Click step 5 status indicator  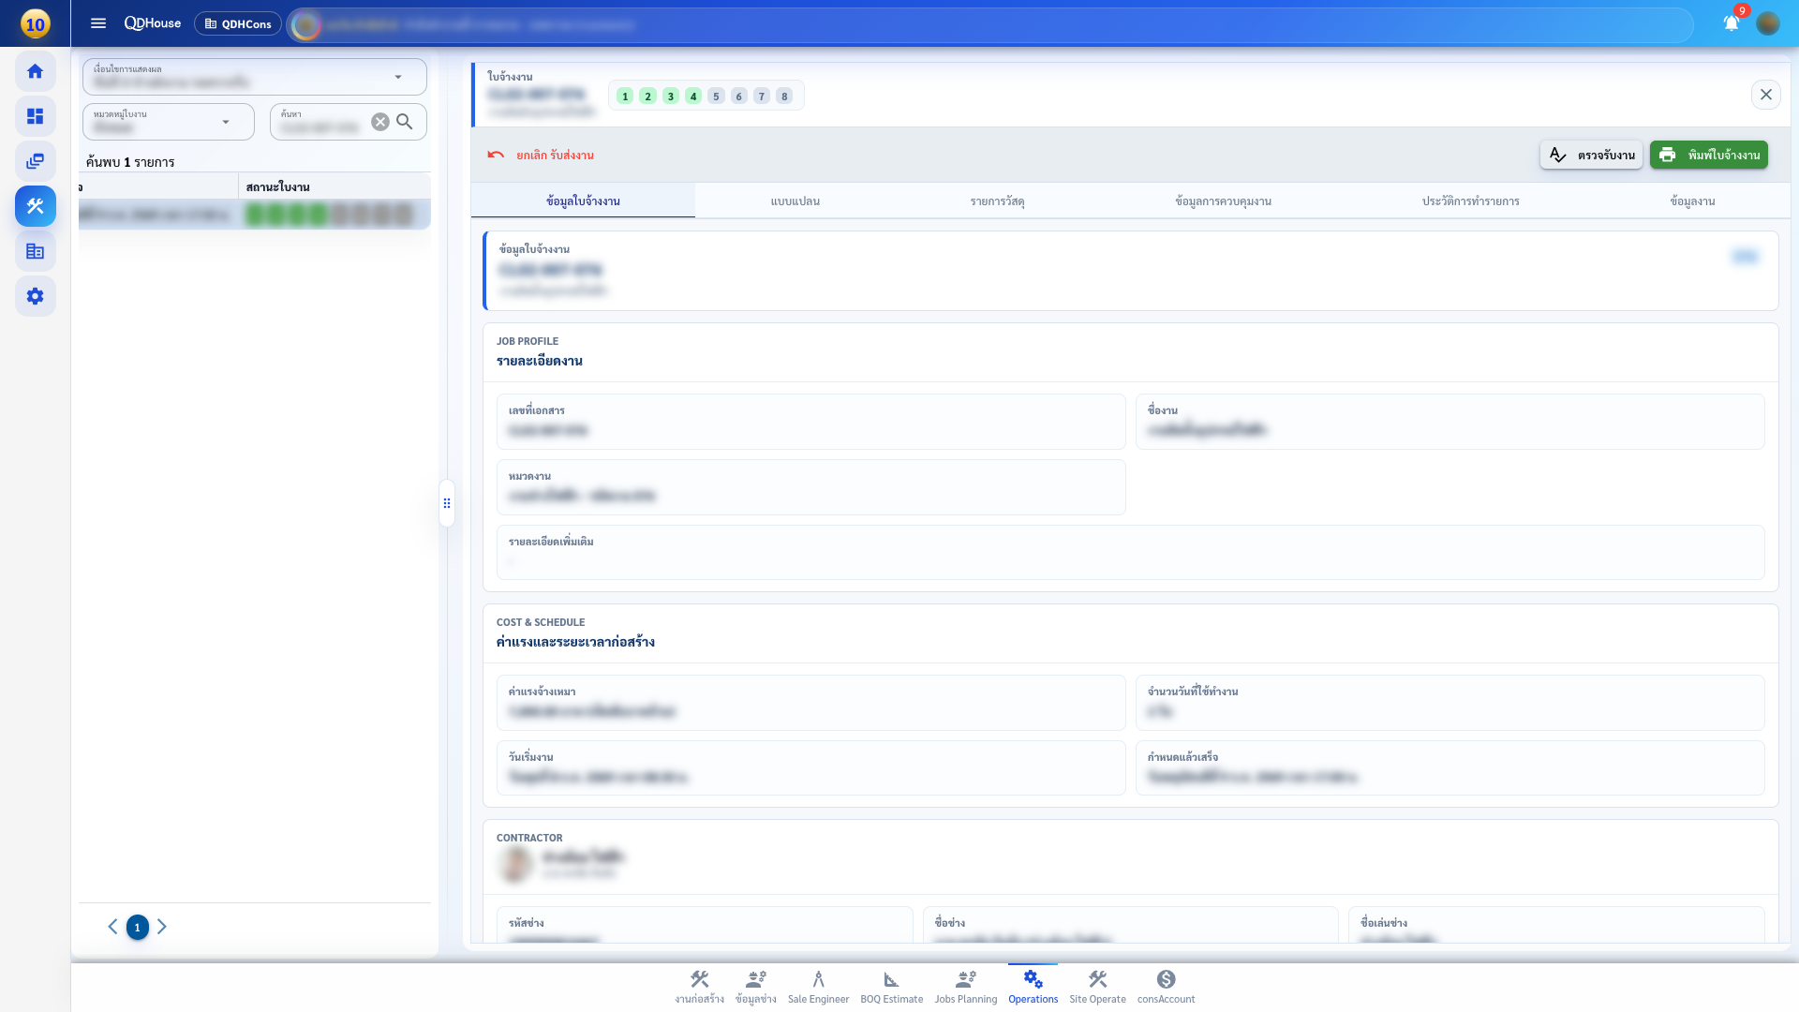pyautogui.click(x=716, y=96)
